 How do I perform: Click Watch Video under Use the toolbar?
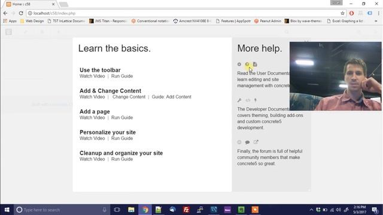92,76
